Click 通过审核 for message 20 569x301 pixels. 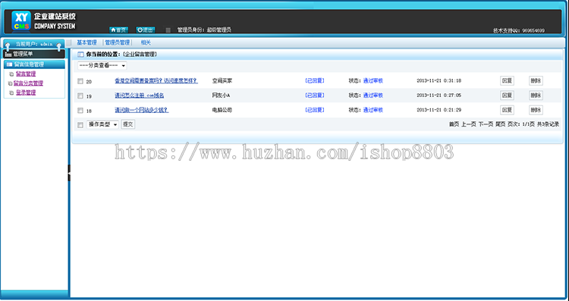(373, 80)
